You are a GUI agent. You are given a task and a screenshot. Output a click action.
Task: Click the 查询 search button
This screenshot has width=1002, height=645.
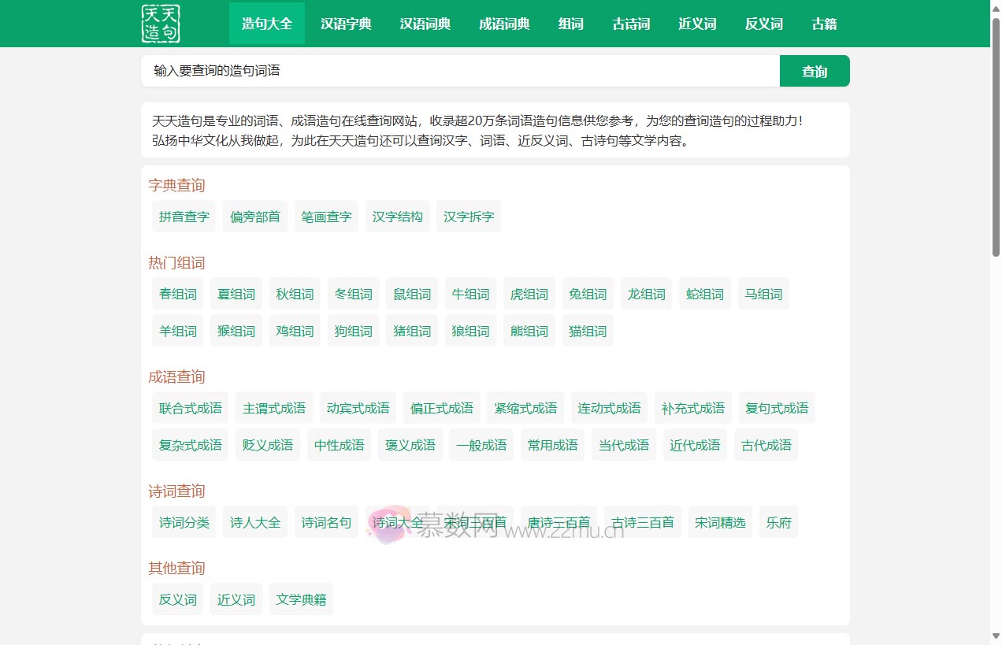click(814, 71)
